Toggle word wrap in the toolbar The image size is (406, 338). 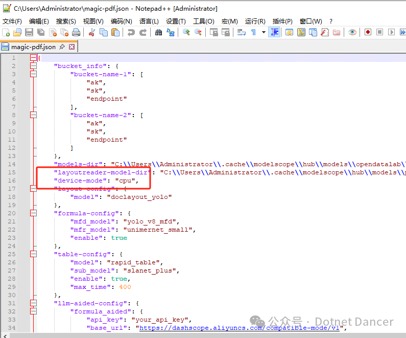coord(241,32)
